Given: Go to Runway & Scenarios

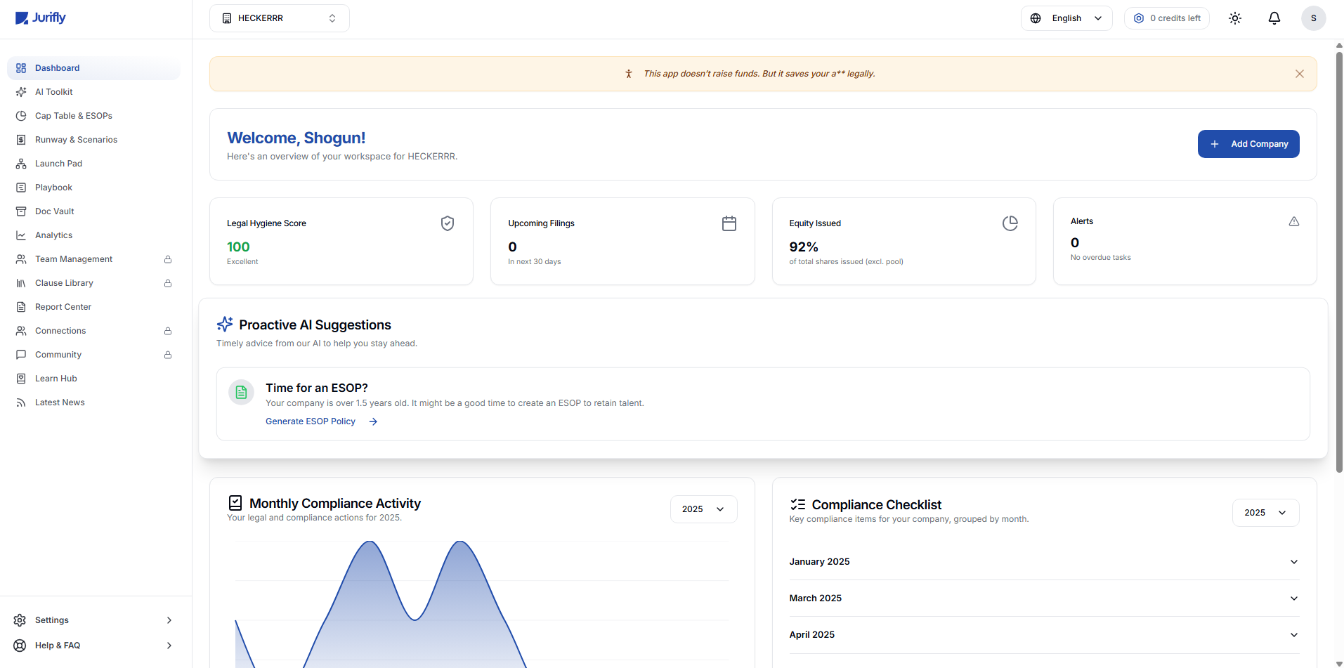Looking at the screenshot, I should tap(76, 140).
